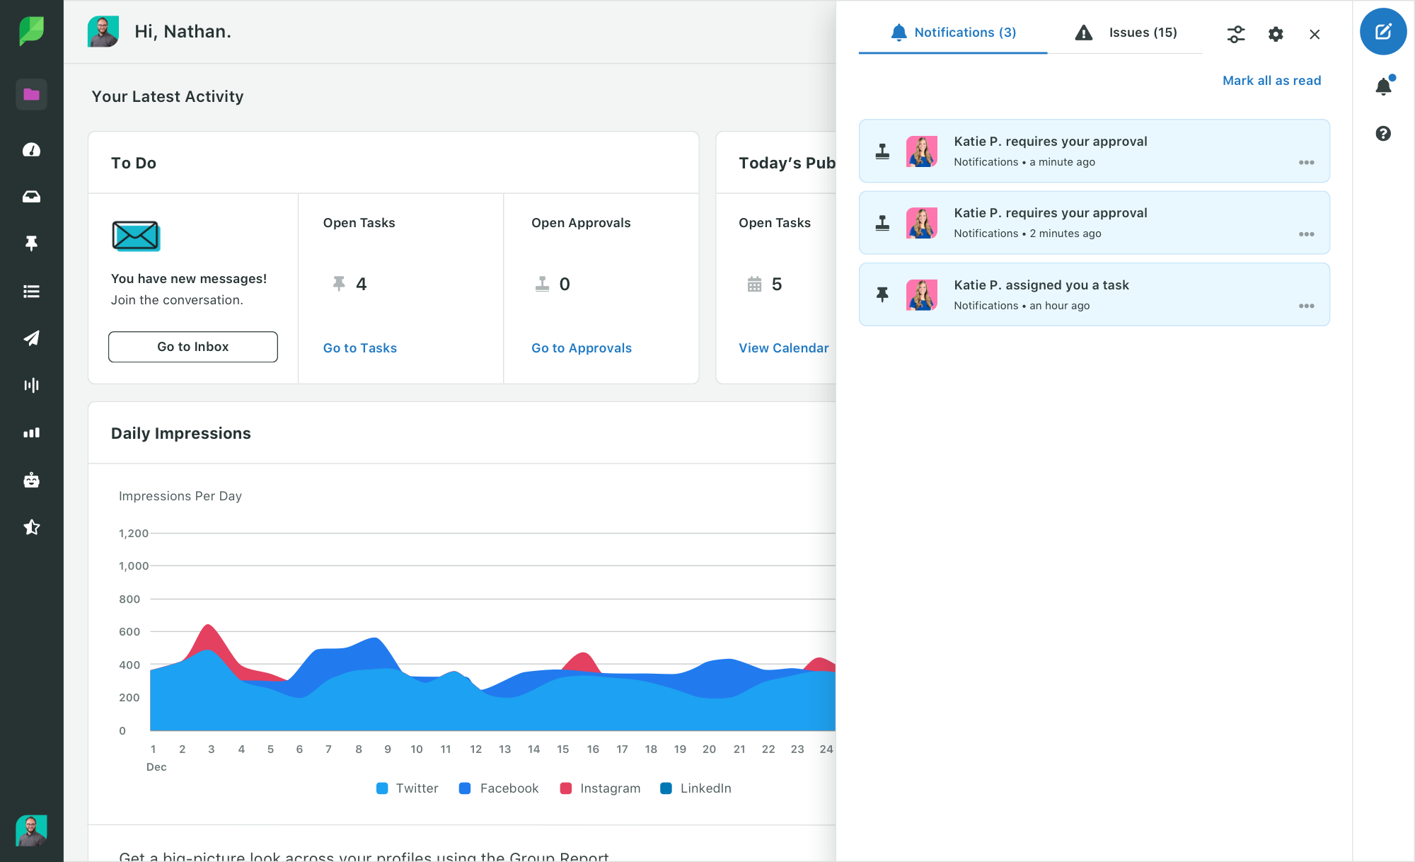Open notification filter sliders icon

[x=1235, y=34]
